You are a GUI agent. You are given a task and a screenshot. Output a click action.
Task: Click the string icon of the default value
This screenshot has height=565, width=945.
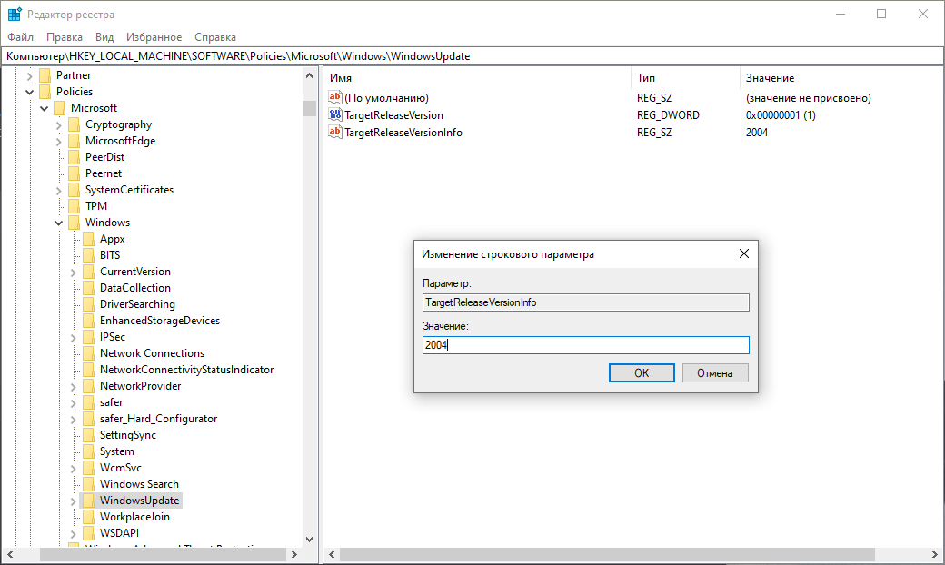(x=335, y=97)
